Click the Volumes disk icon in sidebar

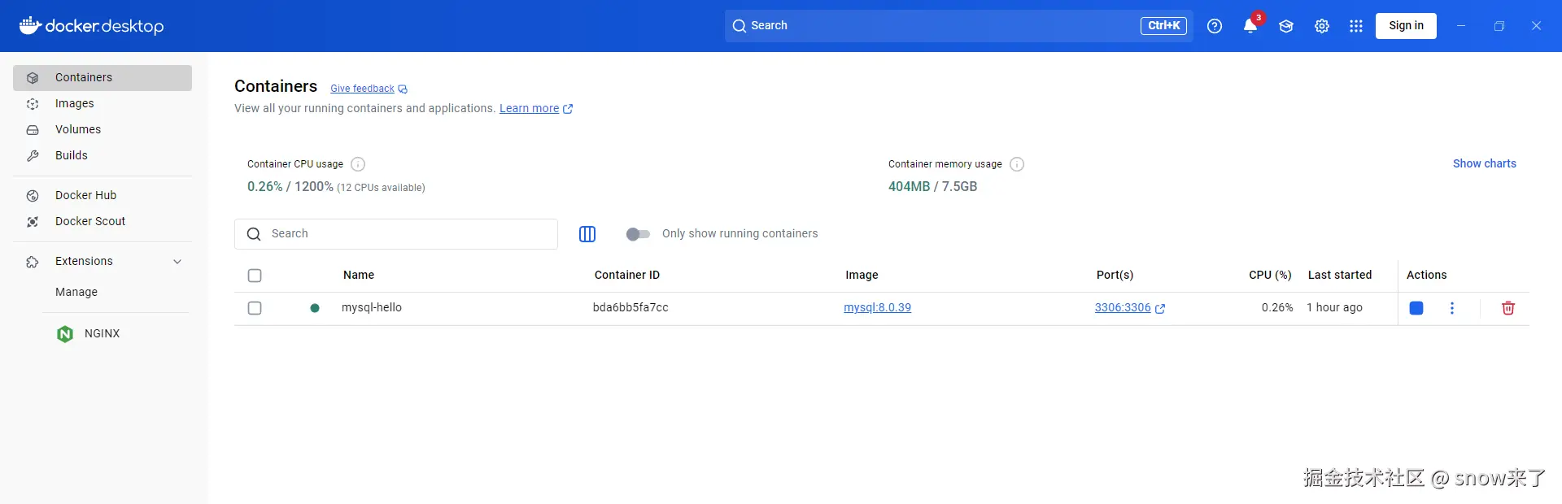(33, 130)
